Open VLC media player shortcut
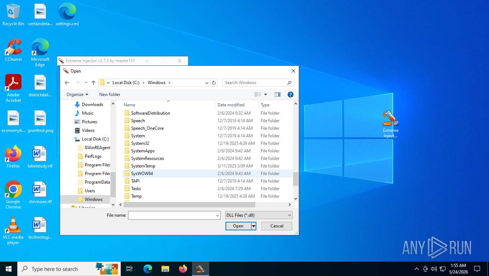The width and height of the screenshot is (489, 276). (13, 231)
